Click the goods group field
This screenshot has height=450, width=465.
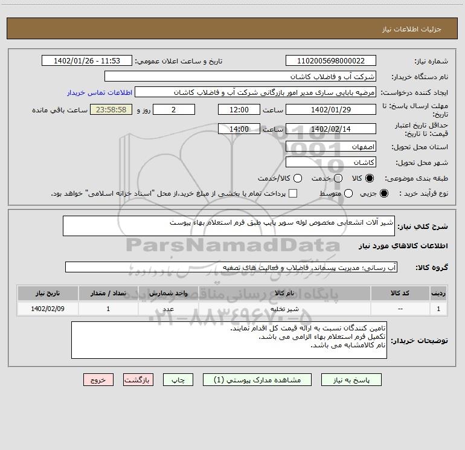click(231, 267)
